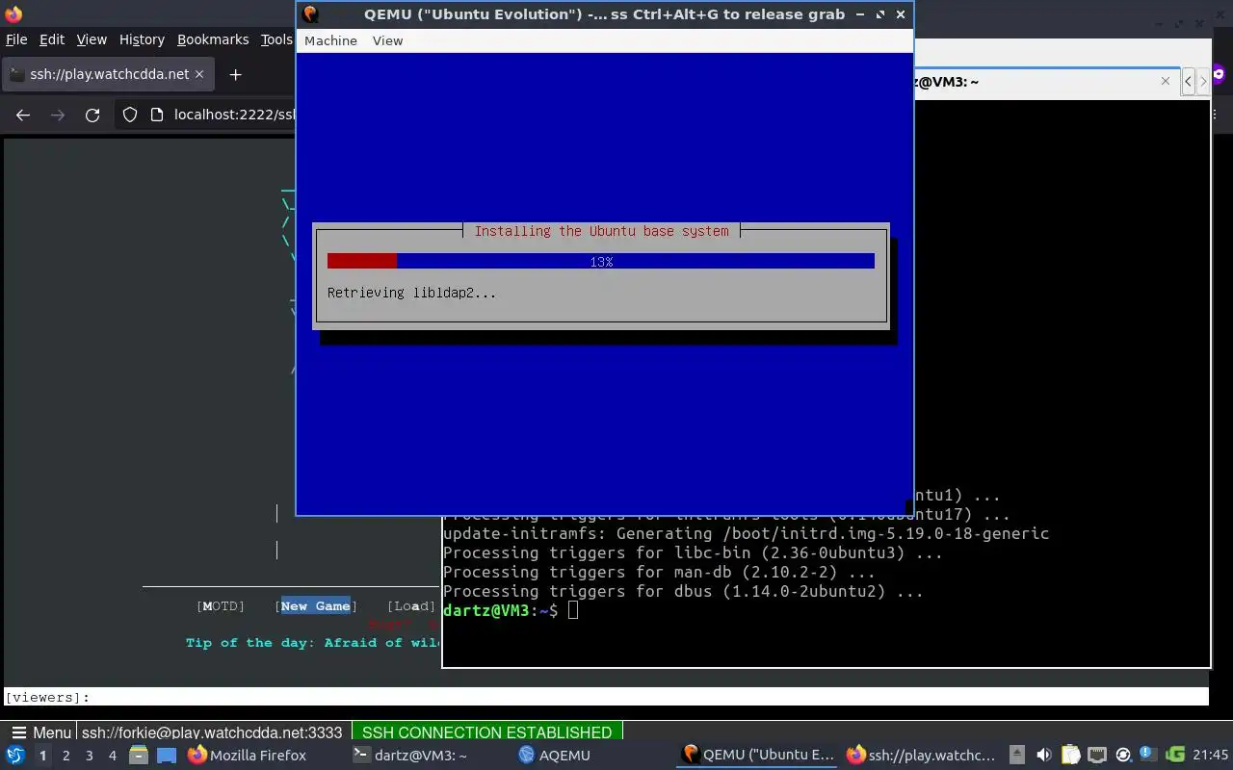Go back in Firefox
This screenshot has height=770, width=1233.
pyautogui.click(x=23, y=115)
